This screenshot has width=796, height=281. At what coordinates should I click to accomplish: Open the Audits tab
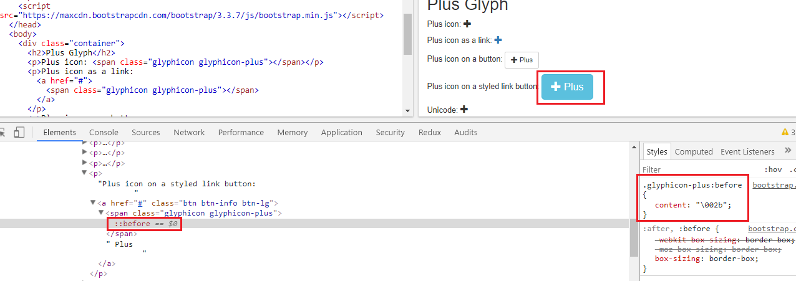tap(466, 132)
